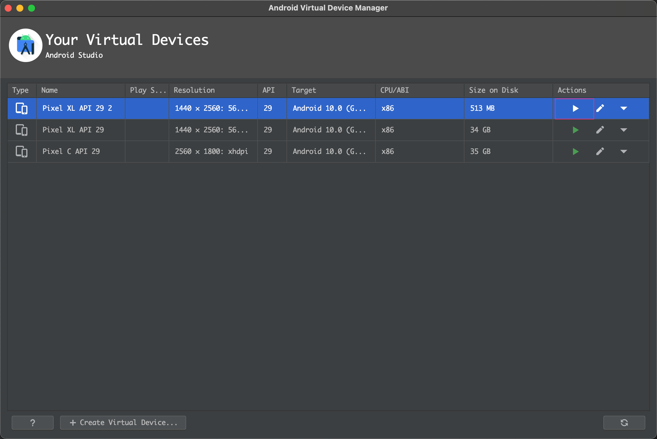
Task: Launch the Pixel C API 29 emulator
Action: 576,152
